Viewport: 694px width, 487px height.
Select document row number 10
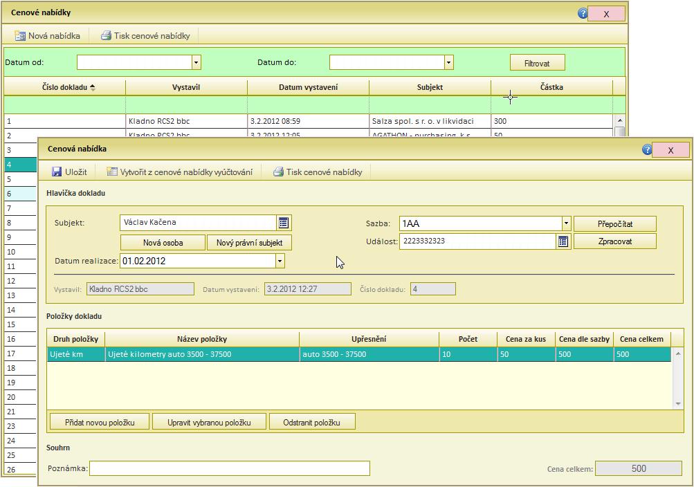click(x=20, y=252)
